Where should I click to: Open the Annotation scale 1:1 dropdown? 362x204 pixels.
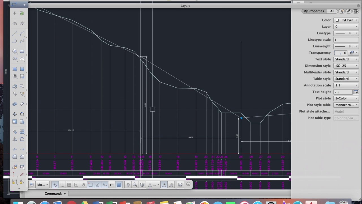click(x=346, y=85)
